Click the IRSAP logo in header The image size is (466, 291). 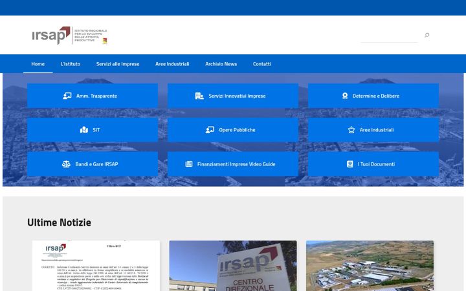coord(69,36)
